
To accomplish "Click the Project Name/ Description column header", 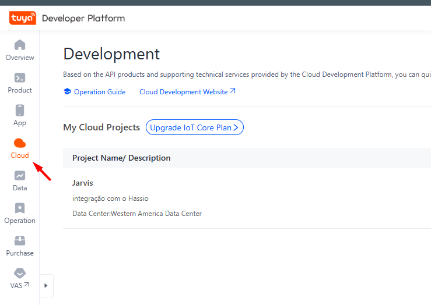I will click(121, 158).
